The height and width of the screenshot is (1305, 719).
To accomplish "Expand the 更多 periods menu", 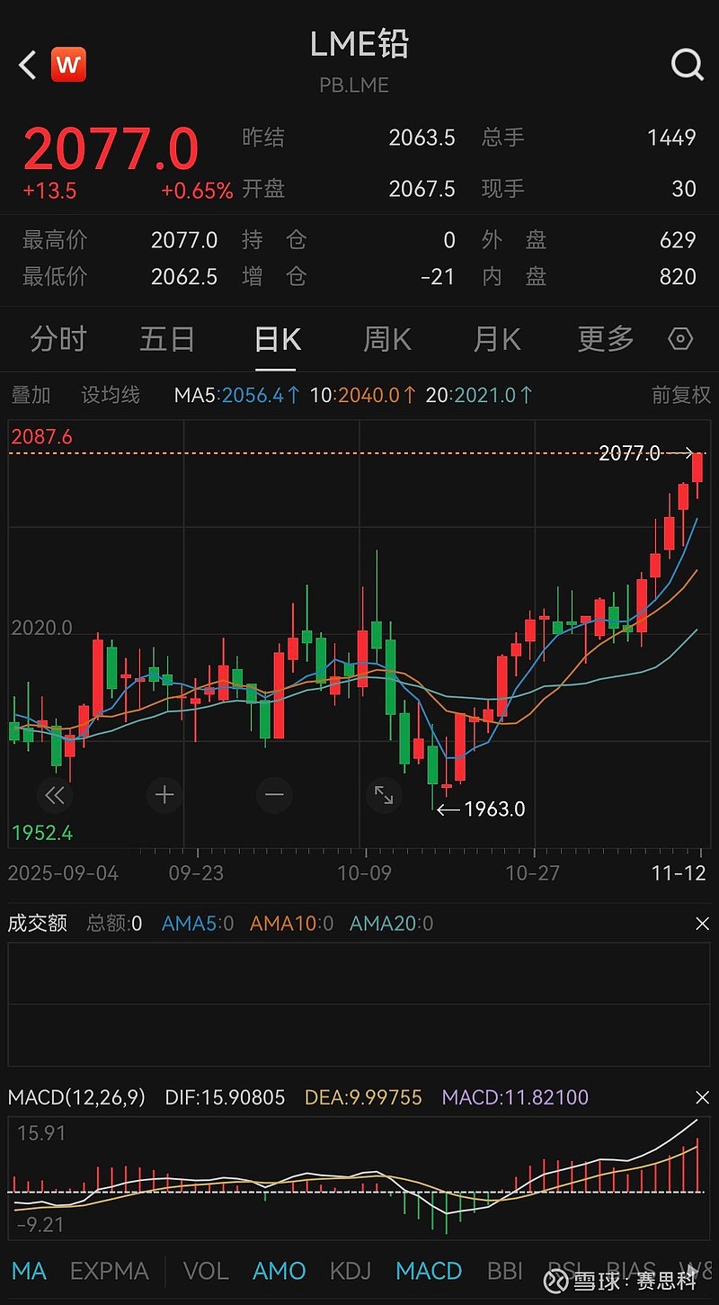I will [606, 339].
